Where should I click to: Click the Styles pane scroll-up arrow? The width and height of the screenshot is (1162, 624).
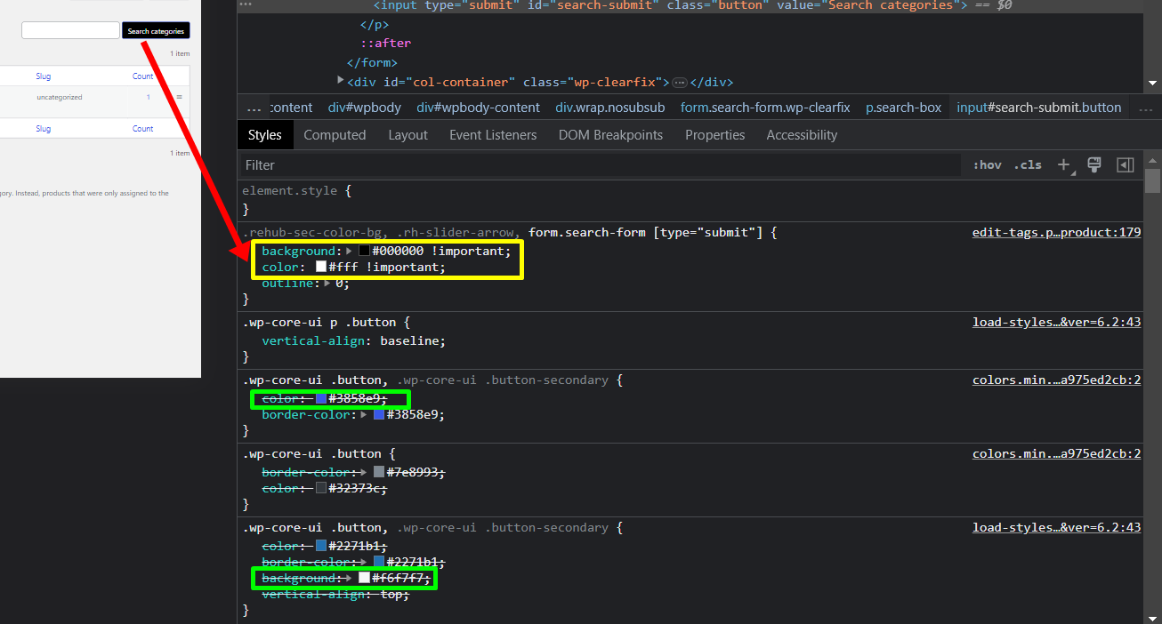coord(1153,160)
